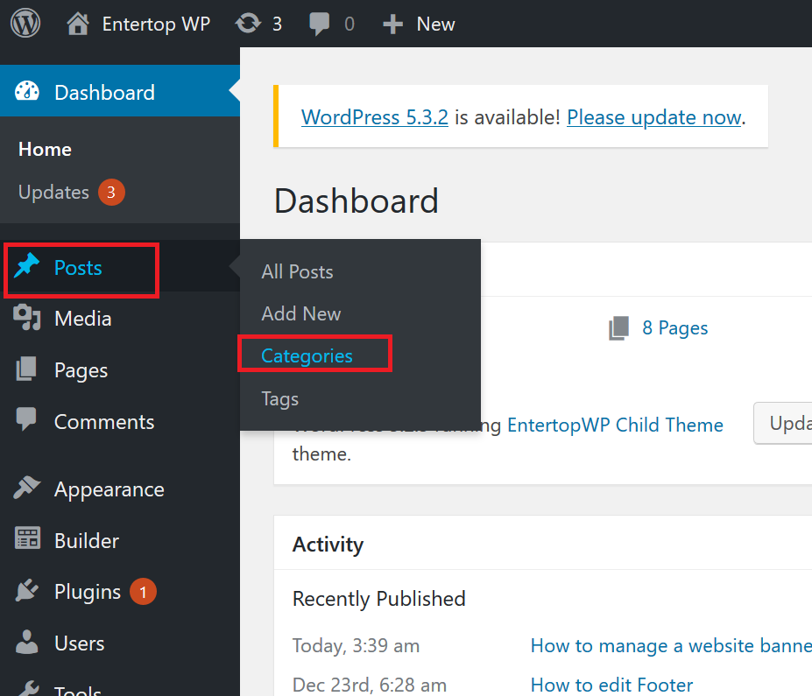Click the Recently Published label

pos(379,599)
